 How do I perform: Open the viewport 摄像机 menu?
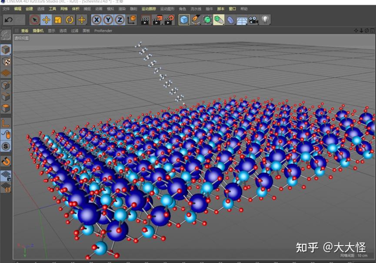(38, 31)
